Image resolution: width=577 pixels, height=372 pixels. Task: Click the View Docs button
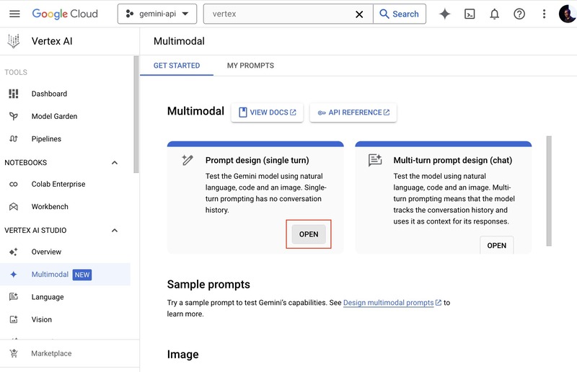coord(267,112)
